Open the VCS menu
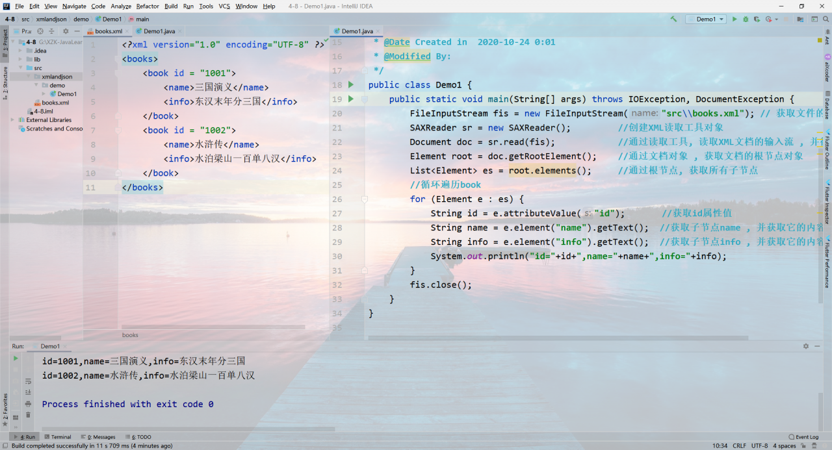832x450 pixels. 224,6
